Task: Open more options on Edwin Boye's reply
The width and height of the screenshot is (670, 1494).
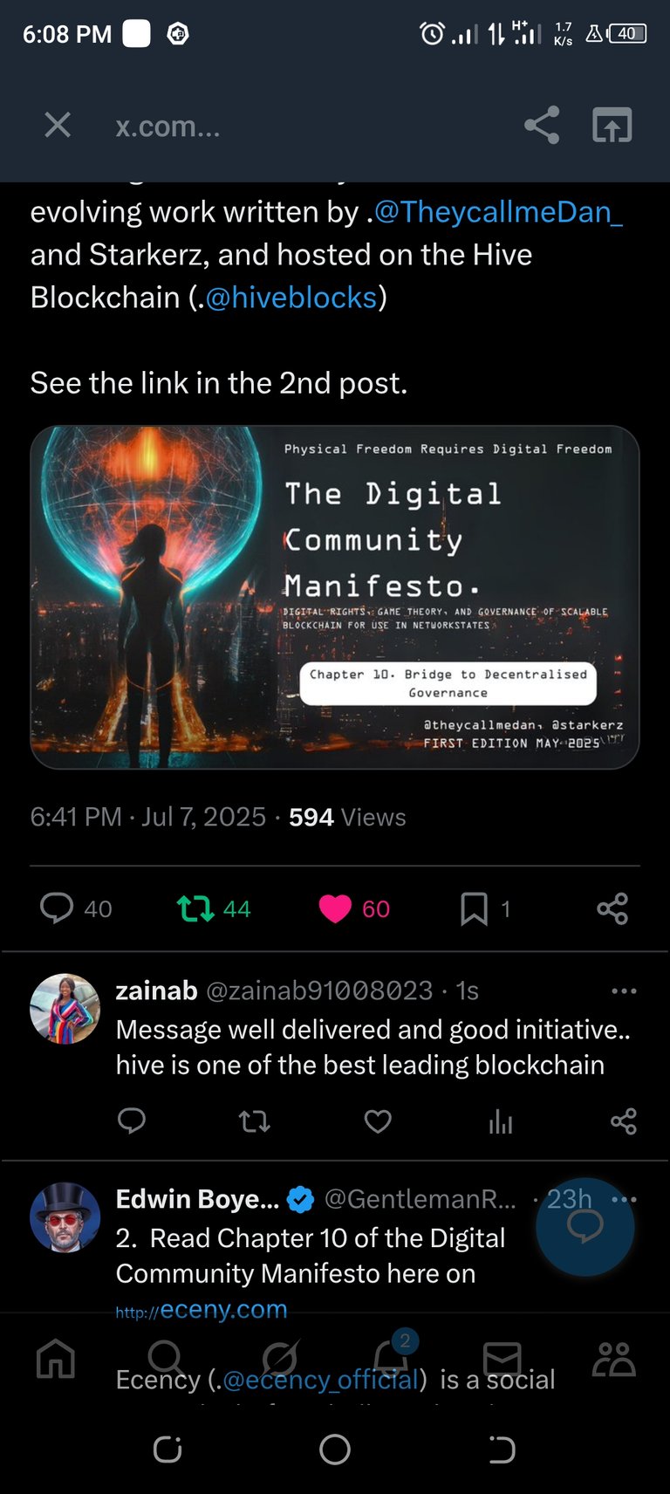Action: point(625,1199)
